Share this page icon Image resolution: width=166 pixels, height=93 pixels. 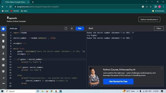pyautogui.click(x=147, y=7)
